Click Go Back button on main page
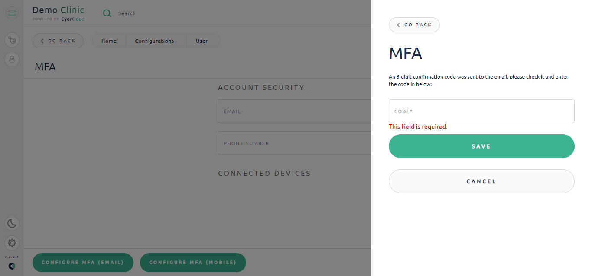592x276 pixels. (58, 41)
